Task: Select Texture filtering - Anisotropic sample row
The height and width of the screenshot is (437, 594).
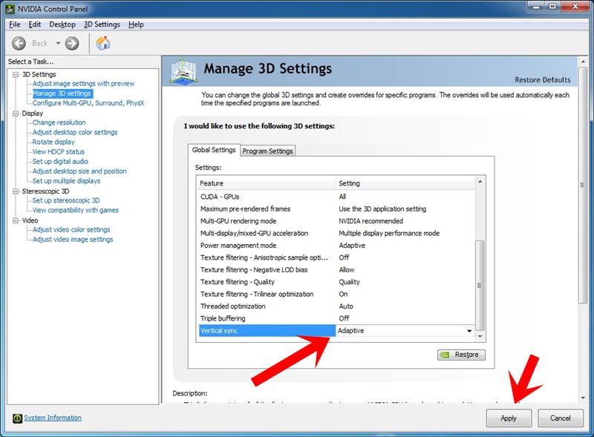Action: [x=336, y=257]
